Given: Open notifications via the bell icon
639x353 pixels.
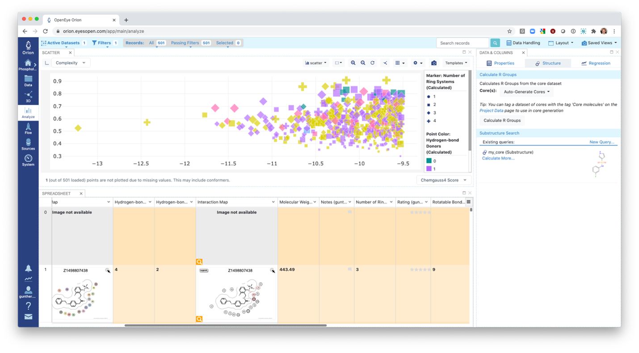Looking at the screenshot, I should 28,268.
